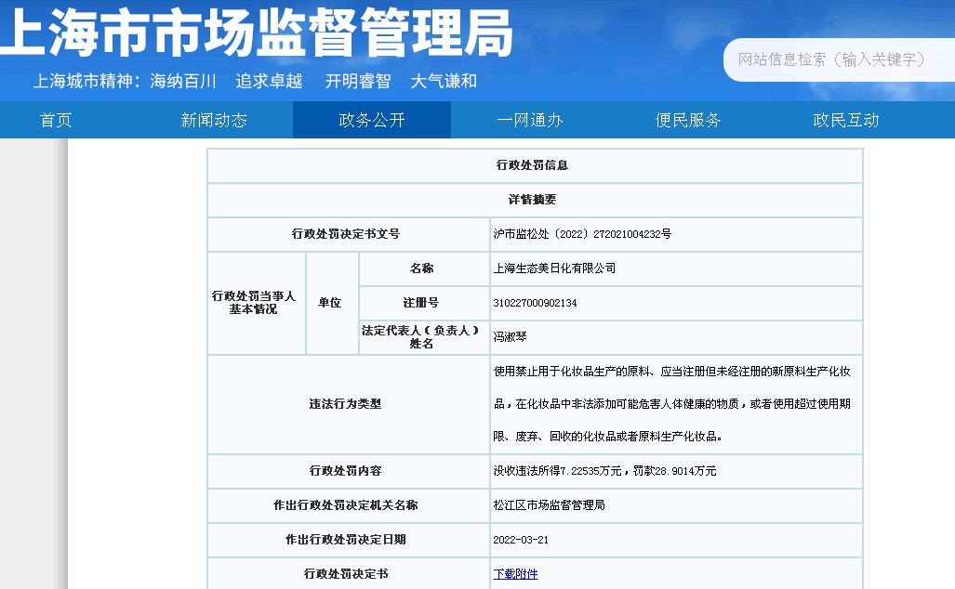The height and width of the screenshot is (589, 955).
Task: Click the slogan 开明睿智
Action: [x=357, y=81]
